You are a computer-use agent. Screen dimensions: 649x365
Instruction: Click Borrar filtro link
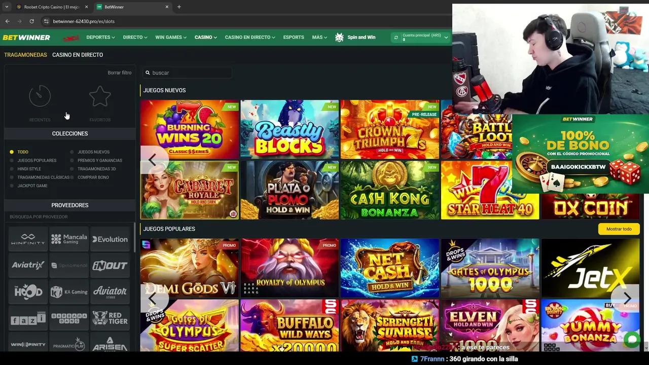point(119,72)
